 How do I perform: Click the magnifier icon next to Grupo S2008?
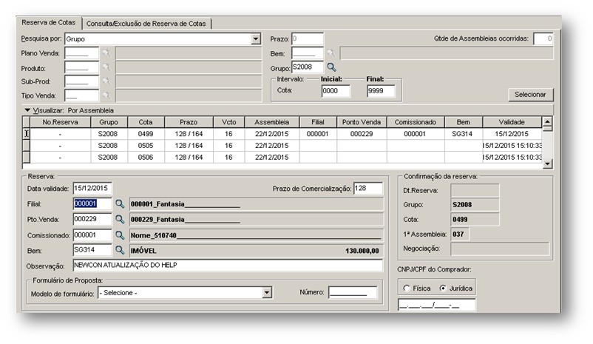[x=332, y=67]
